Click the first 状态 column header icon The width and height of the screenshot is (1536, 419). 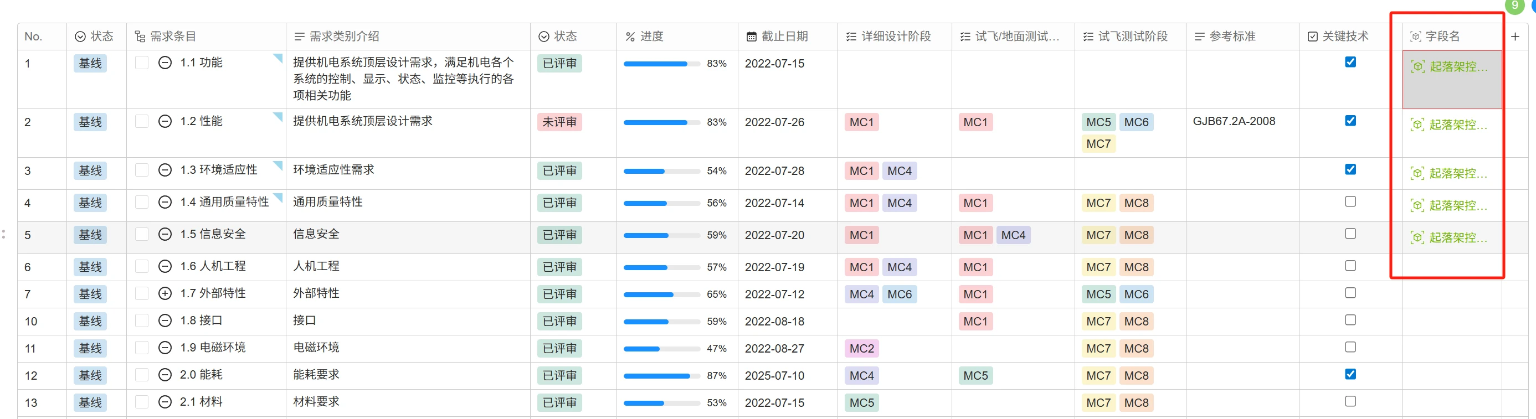[80, 37]
